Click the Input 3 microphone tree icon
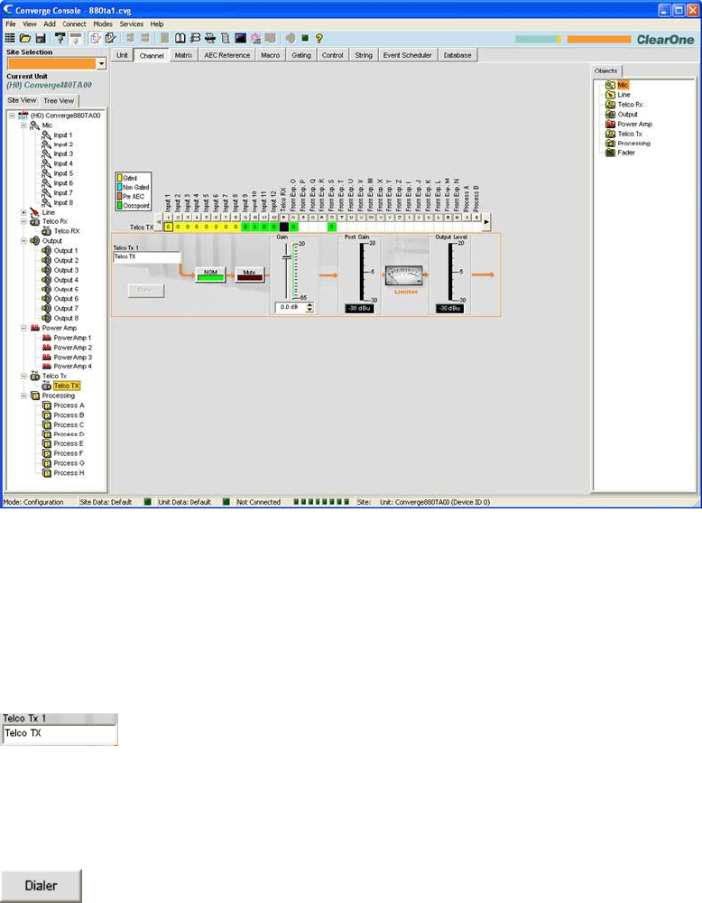 click(47, 154)
